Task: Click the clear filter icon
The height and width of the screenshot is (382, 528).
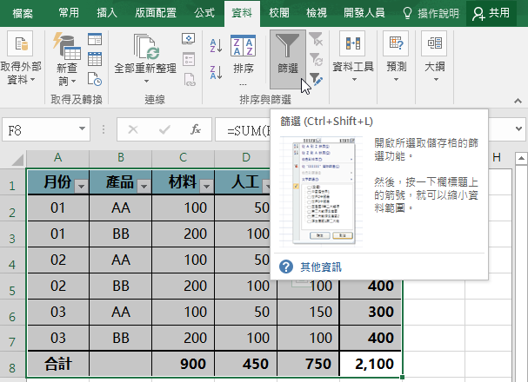Action: [316, 39]
